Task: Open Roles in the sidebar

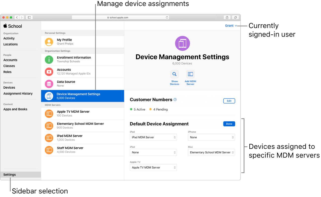Action: point(8,72)
